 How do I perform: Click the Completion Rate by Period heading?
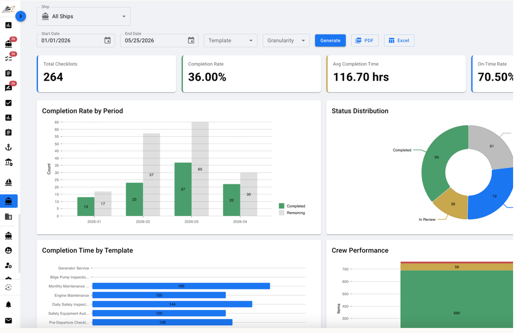click(x=82, y=111)
